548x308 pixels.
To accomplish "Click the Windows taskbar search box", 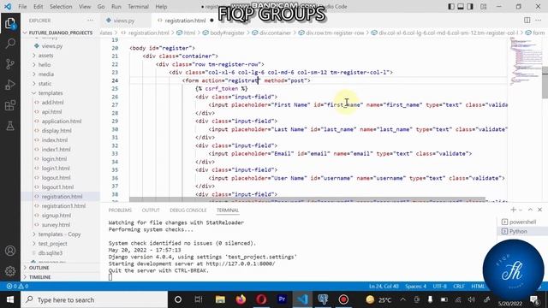I will pos(94,299).
